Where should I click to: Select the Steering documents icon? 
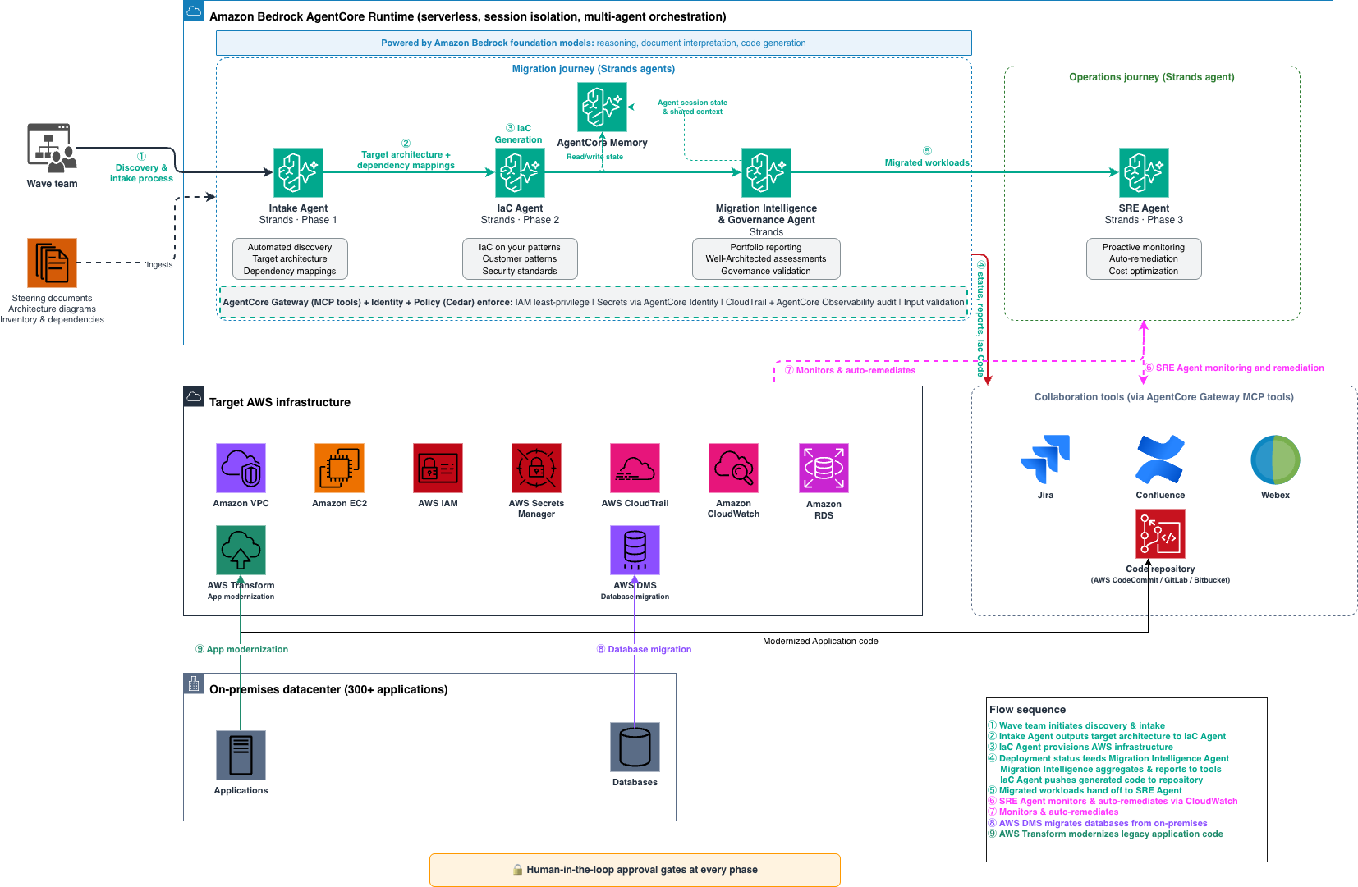tap(52, 263)
